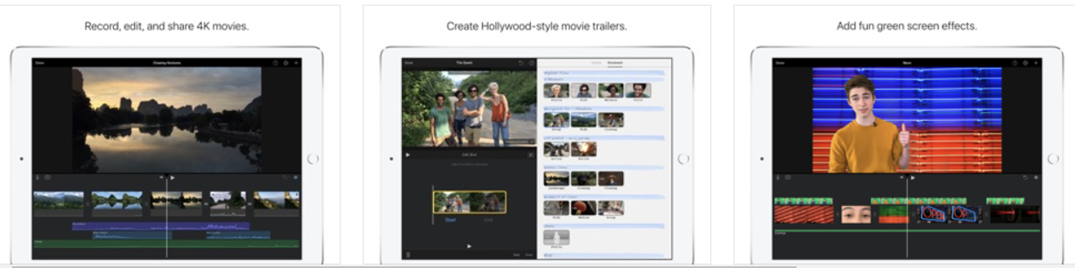Play the Chasing Horizons movie
Image resolution: width=1075 pixels, height=268 pixels.
click(x=173, y=177)
